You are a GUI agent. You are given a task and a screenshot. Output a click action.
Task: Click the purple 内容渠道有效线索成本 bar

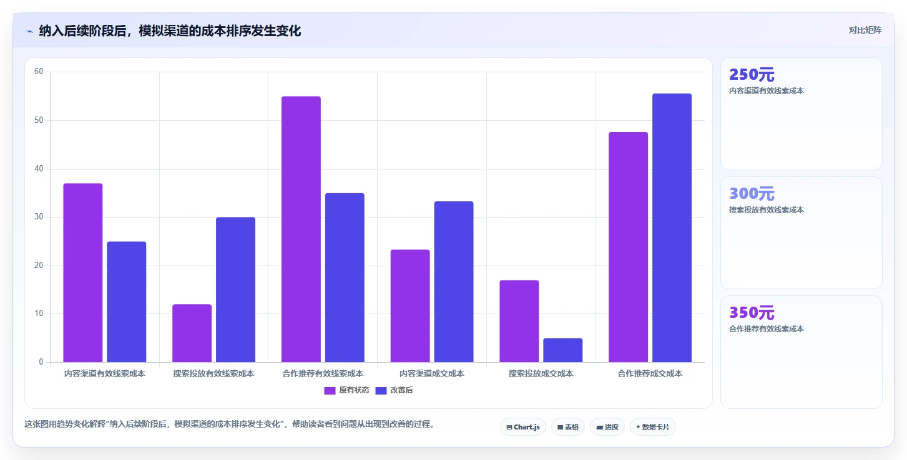83,273
